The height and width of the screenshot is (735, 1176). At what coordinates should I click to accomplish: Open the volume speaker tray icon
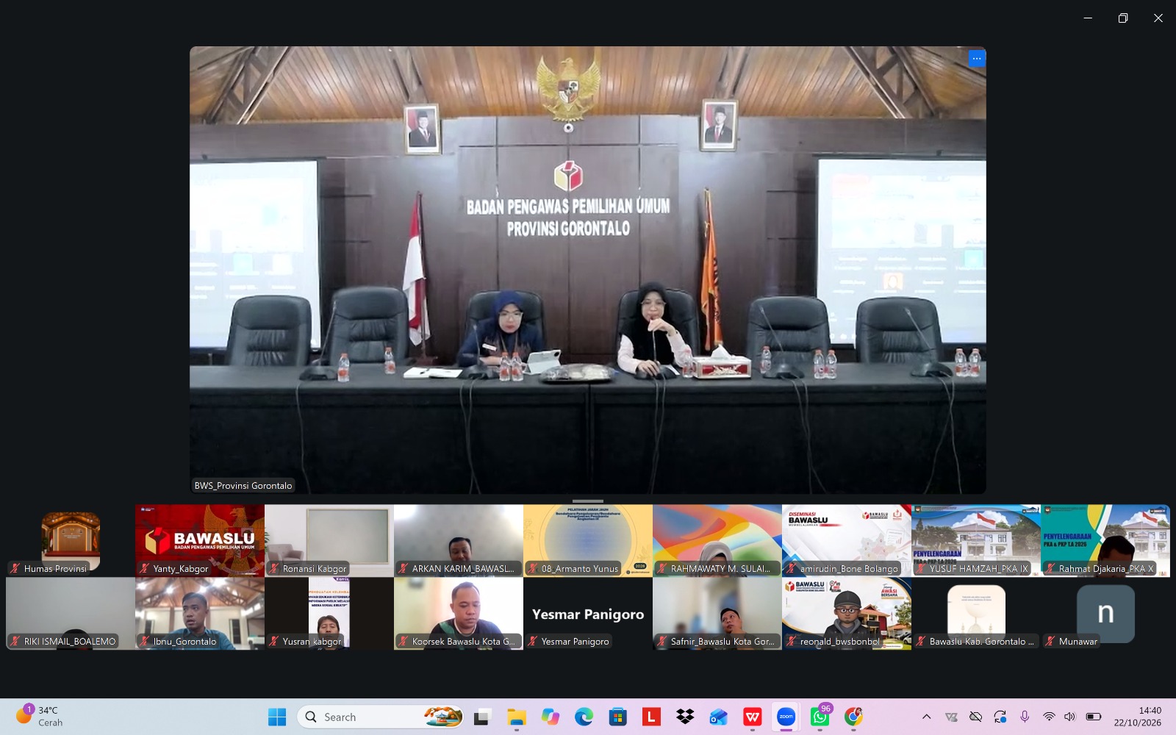point(1069,717)
